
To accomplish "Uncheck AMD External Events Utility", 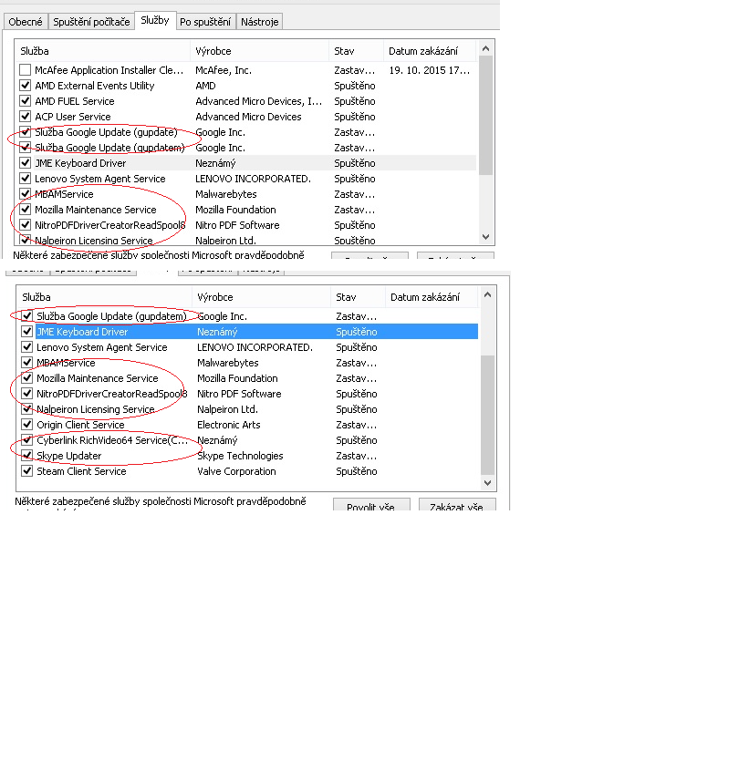I will pyautogui.click(x=26, y=86).
